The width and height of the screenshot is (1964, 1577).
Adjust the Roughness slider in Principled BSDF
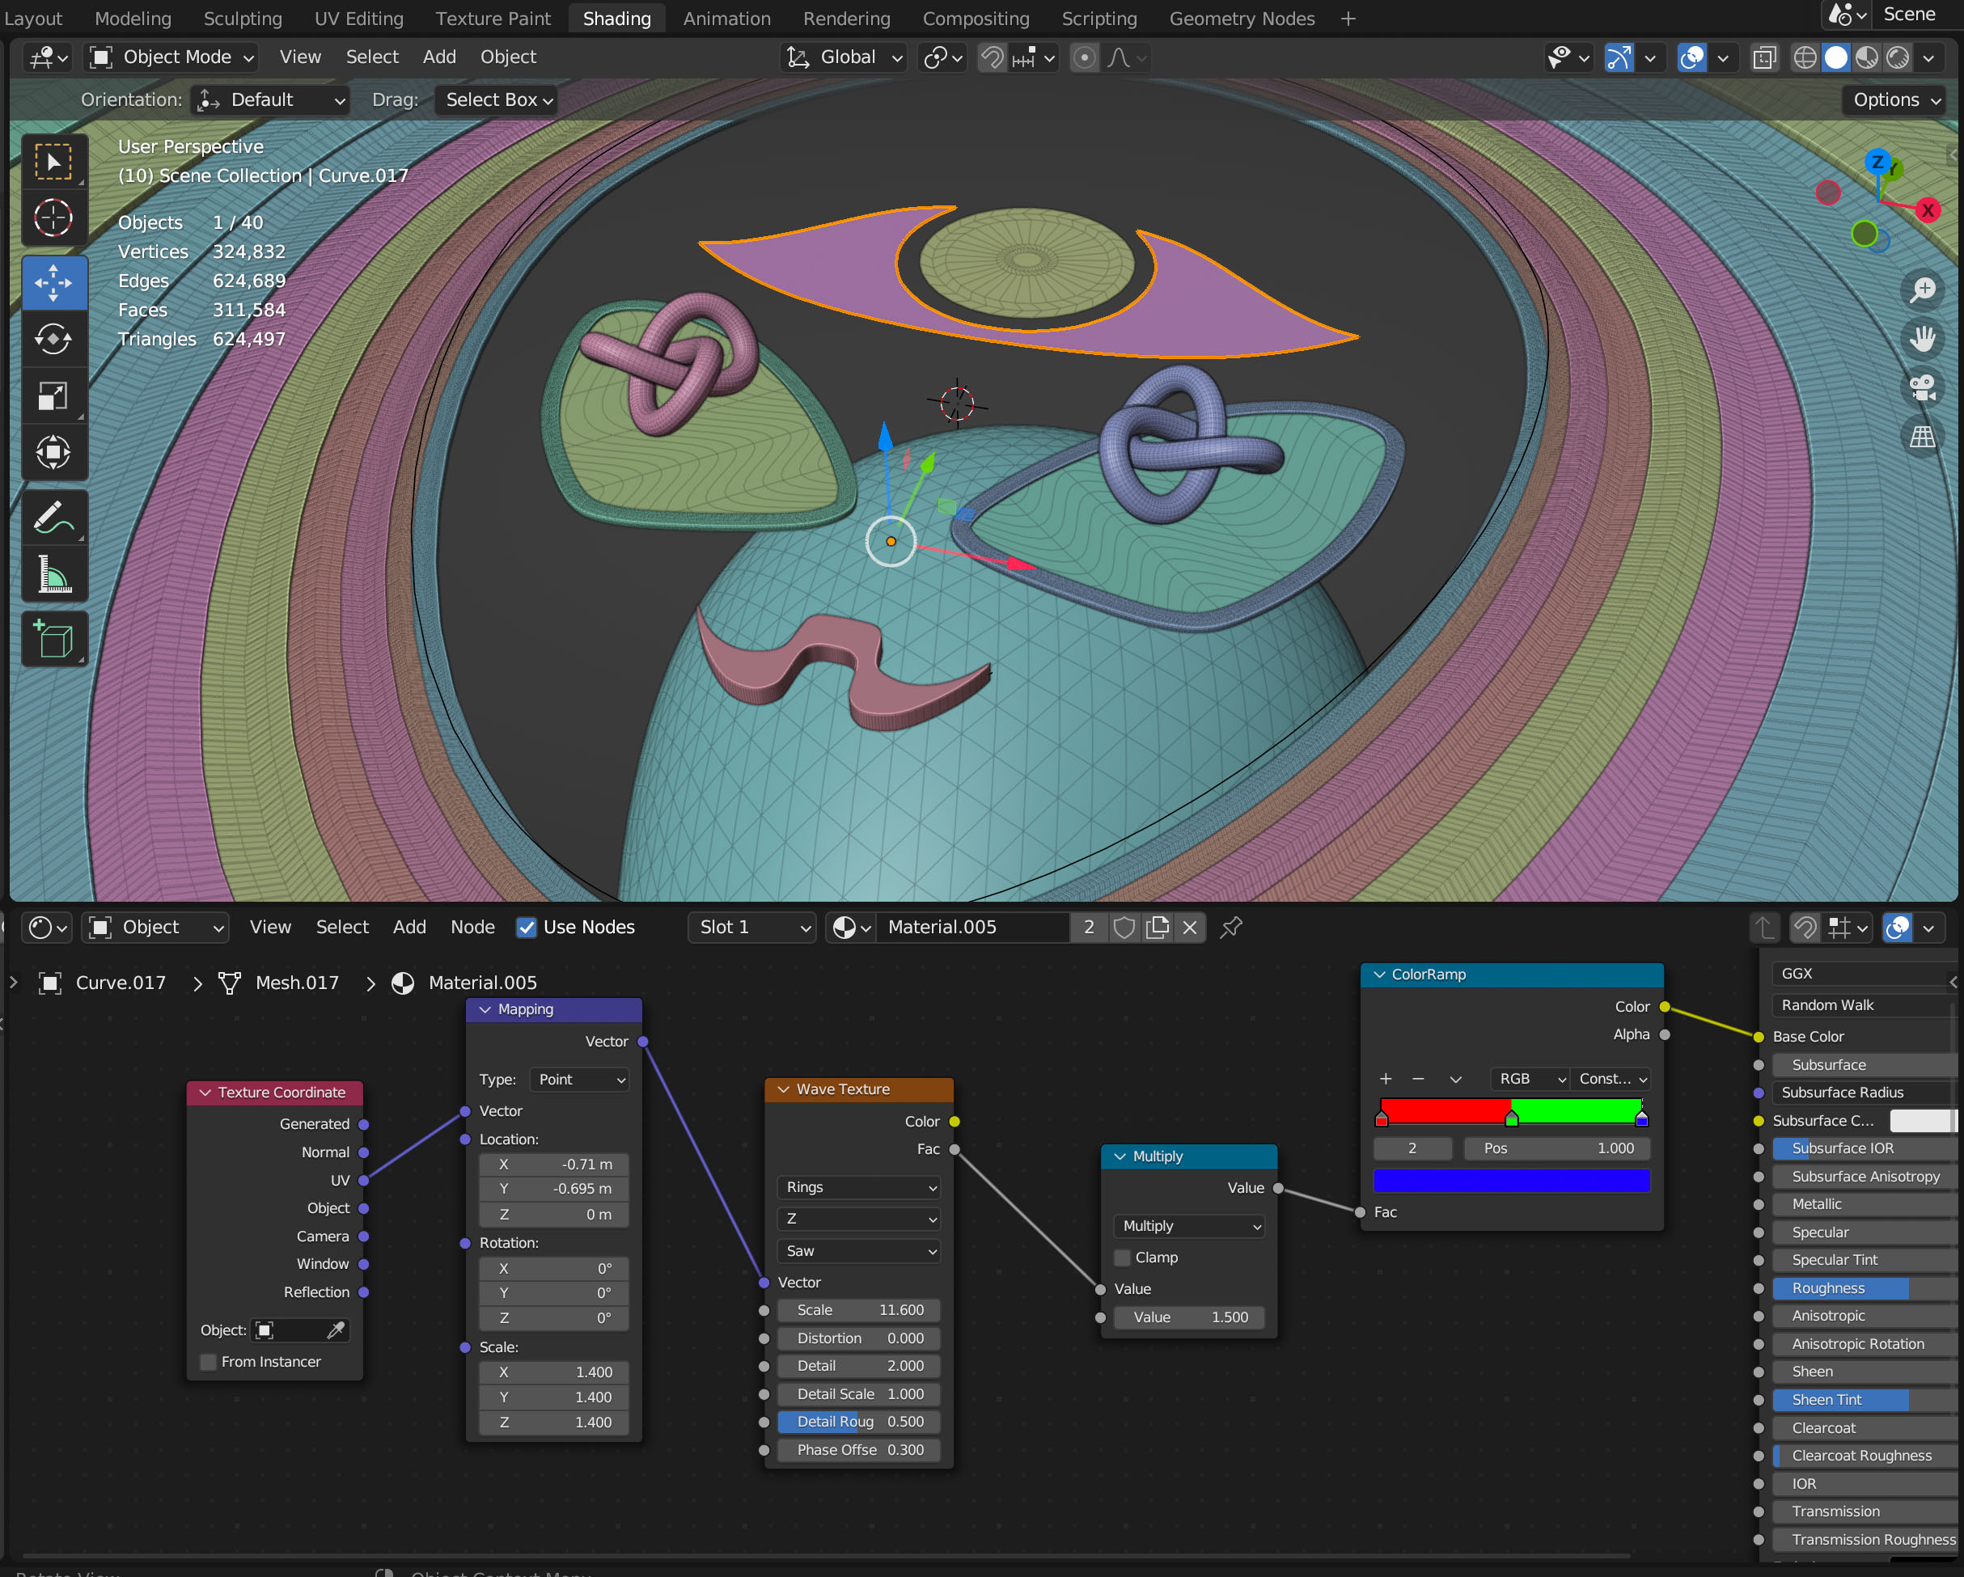tap(1863, 1288)
